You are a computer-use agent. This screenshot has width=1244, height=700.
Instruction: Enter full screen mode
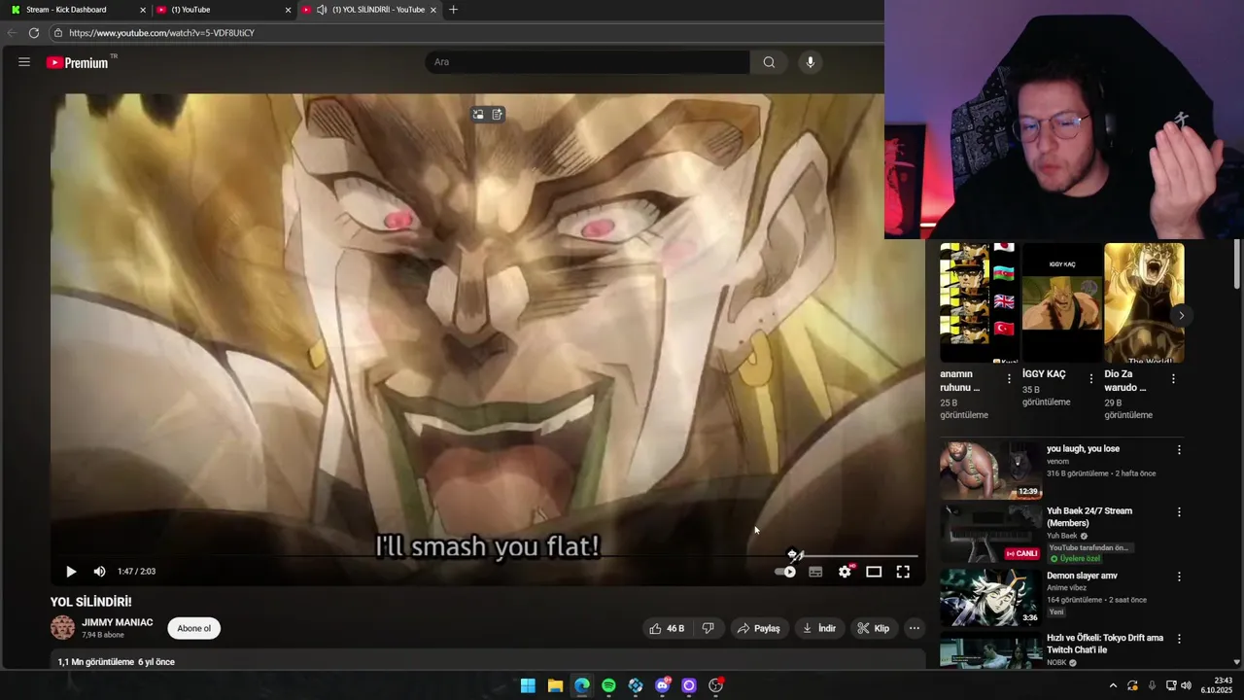coord(903,572)
